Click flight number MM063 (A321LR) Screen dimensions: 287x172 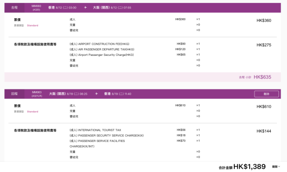[37, 94]
